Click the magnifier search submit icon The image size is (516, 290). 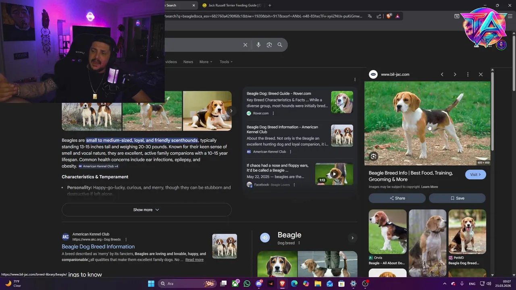[x=280, y=45]
